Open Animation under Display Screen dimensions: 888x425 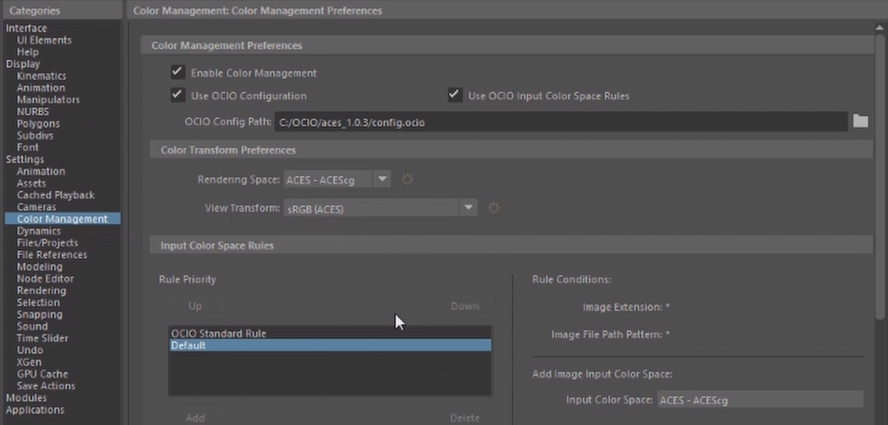(x=41, y=87)
